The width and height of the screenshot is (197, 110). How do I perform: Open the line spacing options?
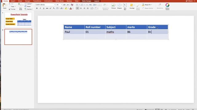95,5
